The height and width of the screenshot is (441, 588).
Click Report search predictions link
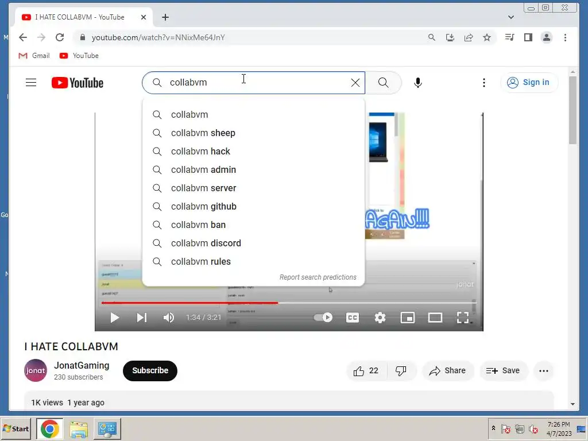click(x=318, y=277)
